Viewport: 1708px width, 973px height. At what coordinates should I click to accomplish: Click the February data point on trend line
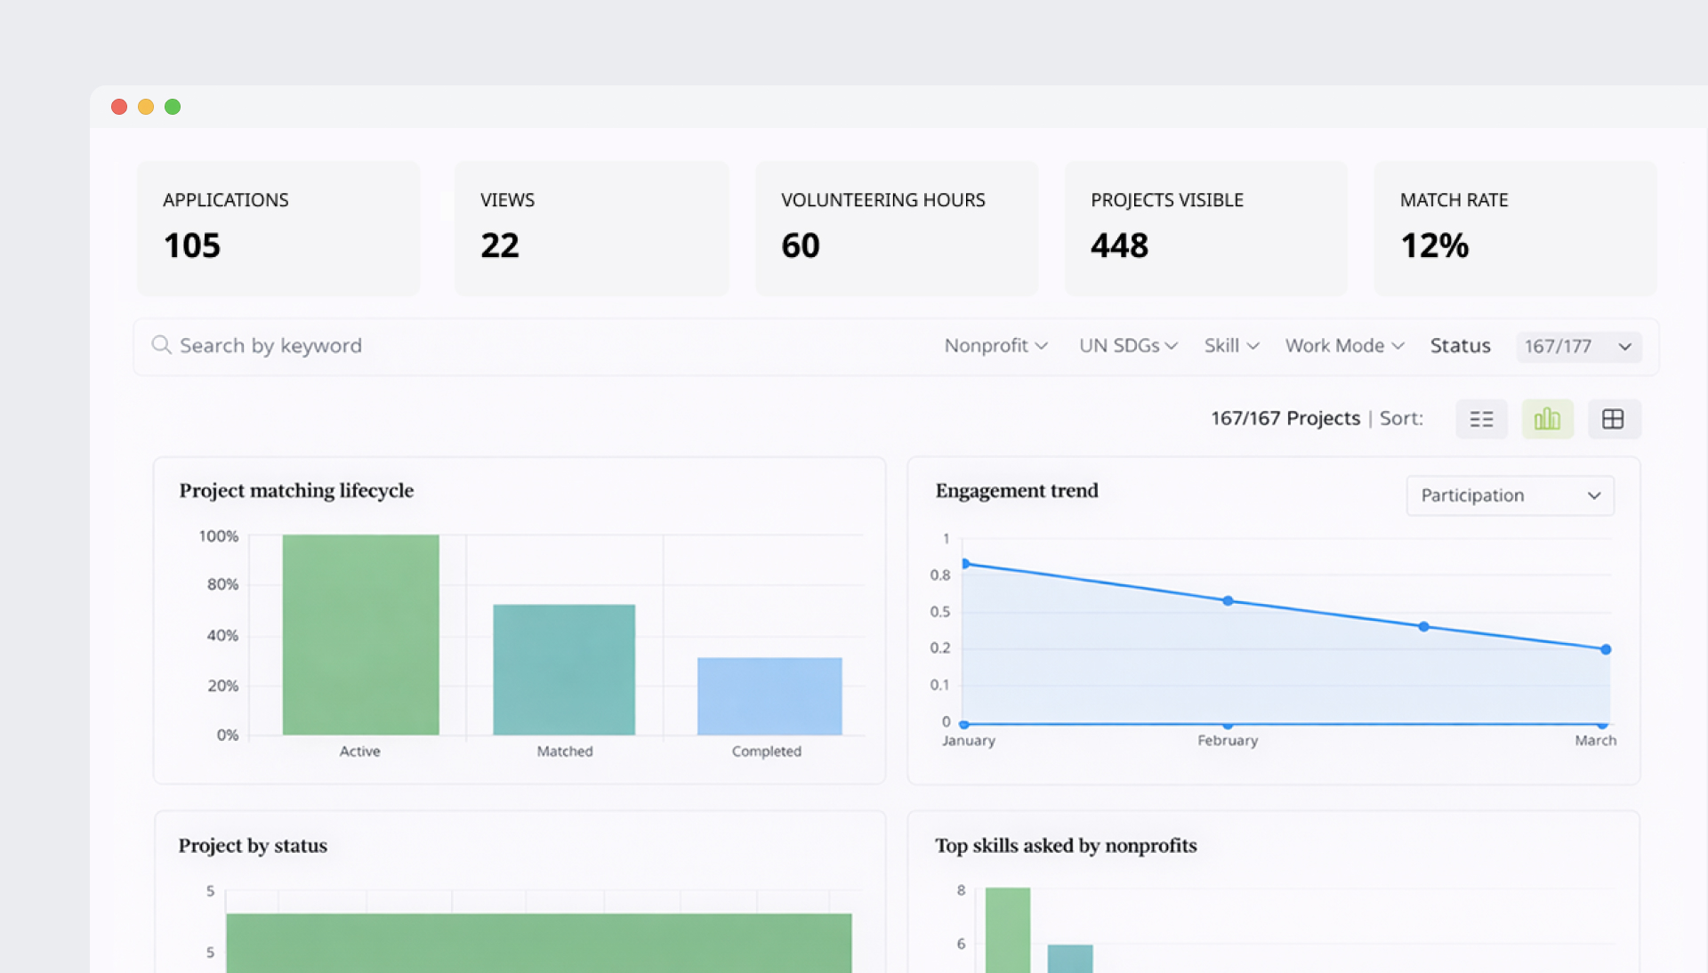point(1228,601)
